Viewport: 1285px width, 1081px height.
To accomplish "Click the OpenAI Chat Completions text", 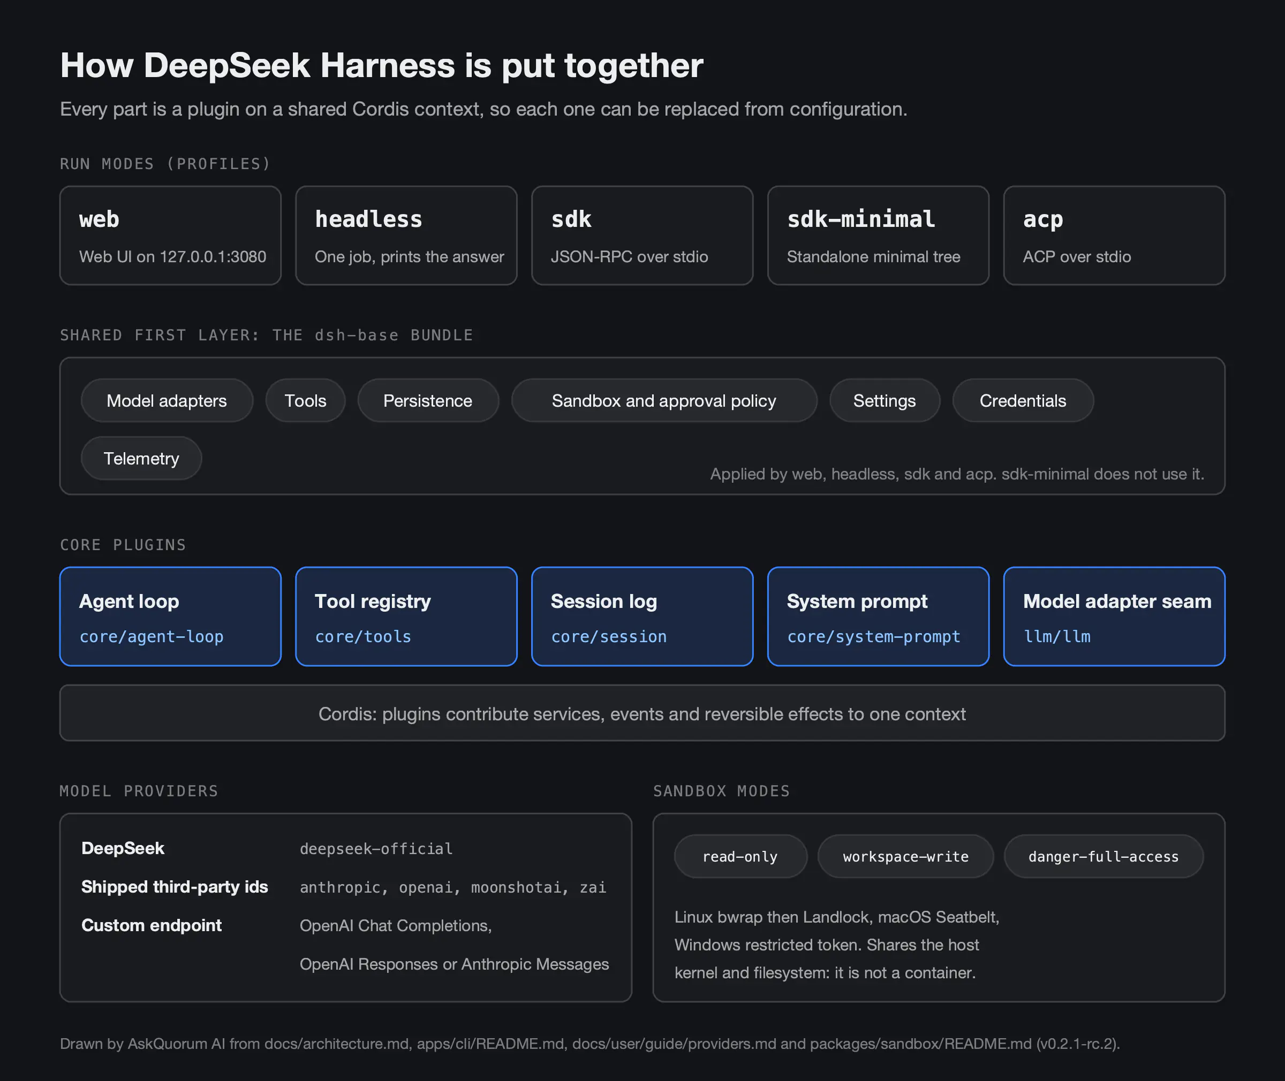I will (396, 926).
